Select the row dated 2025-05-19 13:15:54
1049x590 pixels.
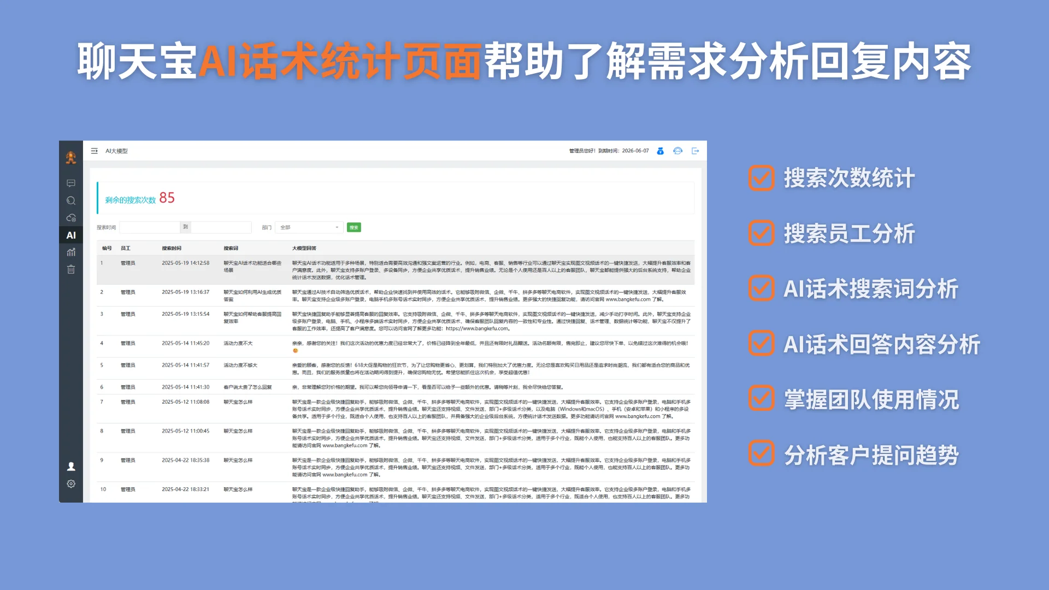tap(396, 321)
